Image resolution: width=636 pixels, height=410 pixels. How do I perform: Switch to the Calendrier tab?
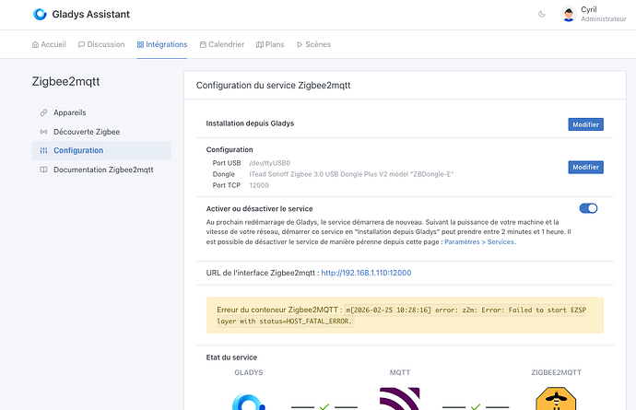click(x=222, y=44)
